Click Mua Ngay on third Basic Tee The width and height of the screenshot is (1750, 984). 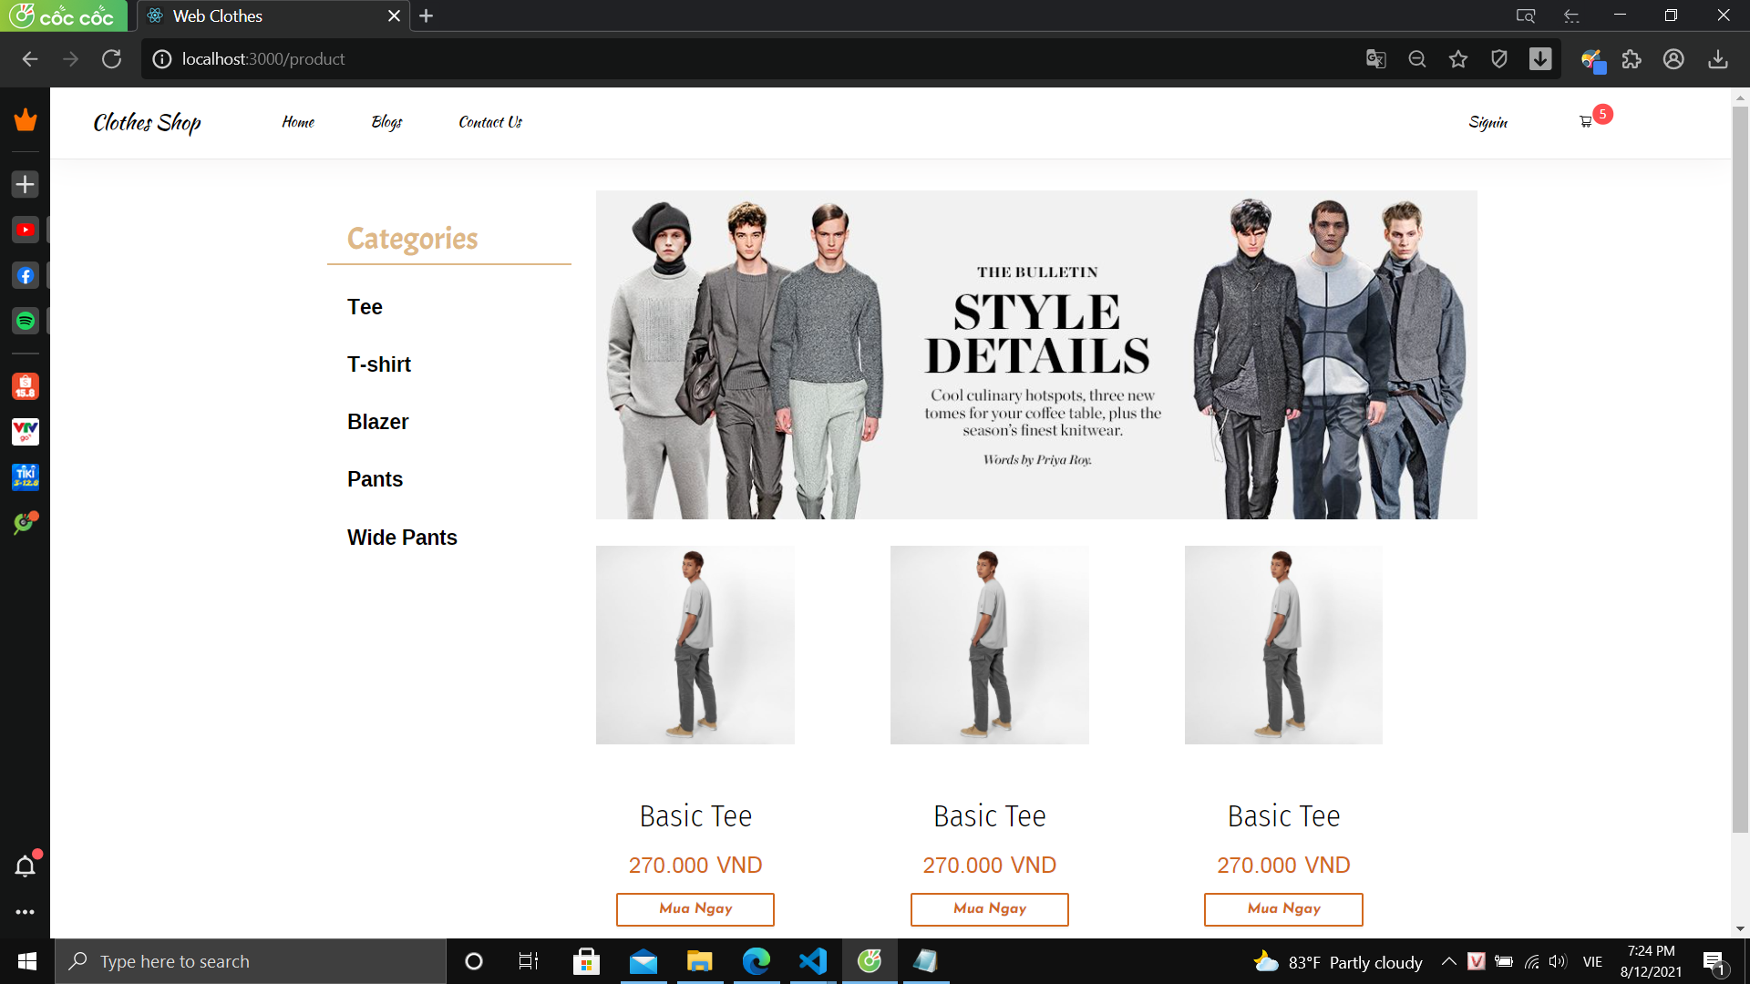click(x=1283, y=909)
